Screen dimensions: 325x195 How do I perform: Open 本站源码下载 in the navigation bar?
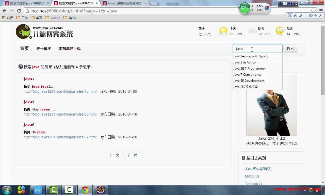coord(70,48)
